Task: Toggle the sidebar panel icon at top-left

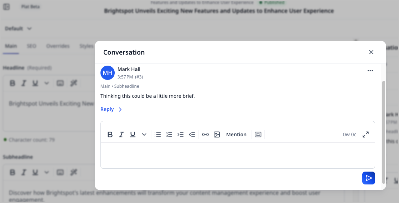Action: pyautogui.click(x=6, y=7)
